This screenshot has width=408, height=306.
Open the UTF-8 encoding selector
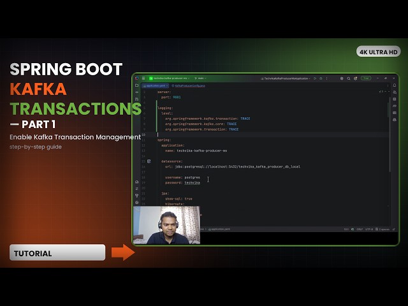369,229
